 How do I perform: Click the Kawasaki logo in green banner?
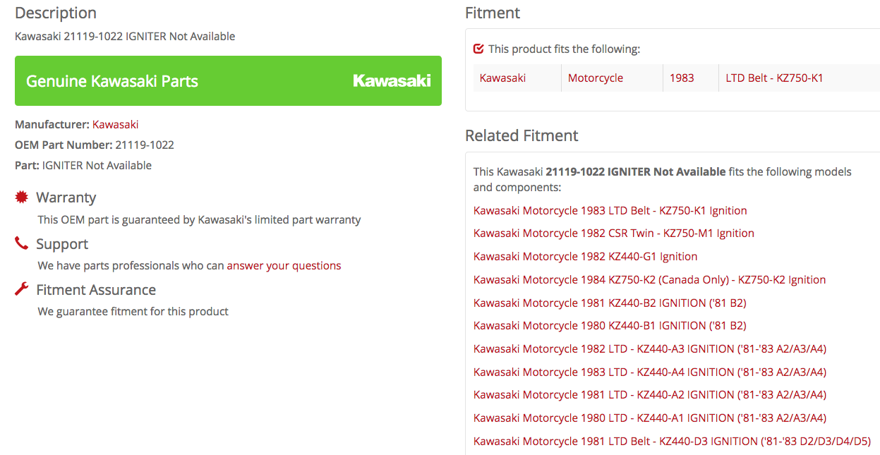[392, 81]
